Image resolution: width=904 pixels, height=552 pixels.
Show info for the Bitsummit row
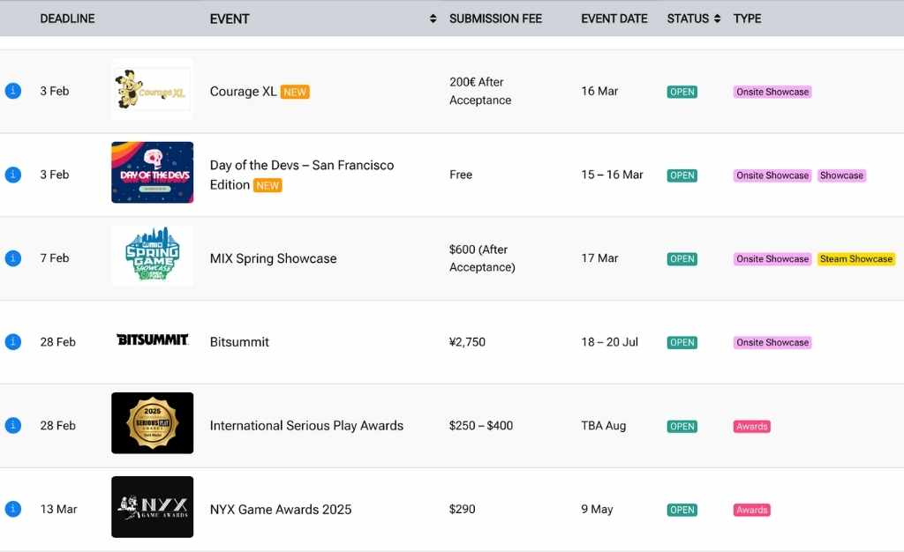13,342
